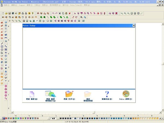Open the 档案(F) menu
This screenshot has height=123, width=164.
pyautogui.click(x=7, y=5)
